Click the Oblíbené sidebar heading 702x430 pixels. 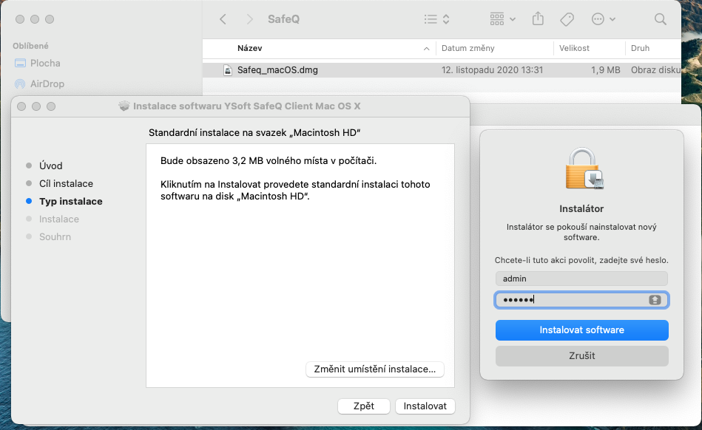click(30, 46)
